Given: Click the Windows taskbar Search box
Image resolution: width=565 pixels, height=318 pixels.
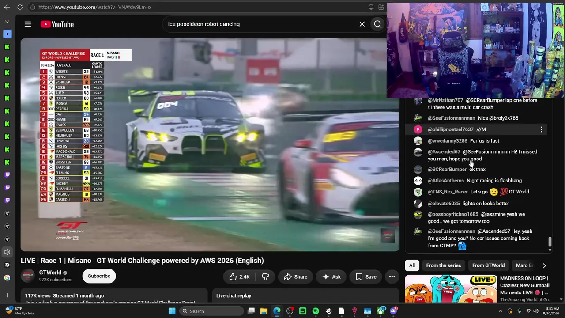Looking at the screenshot, I should click(x=212, y=311).
